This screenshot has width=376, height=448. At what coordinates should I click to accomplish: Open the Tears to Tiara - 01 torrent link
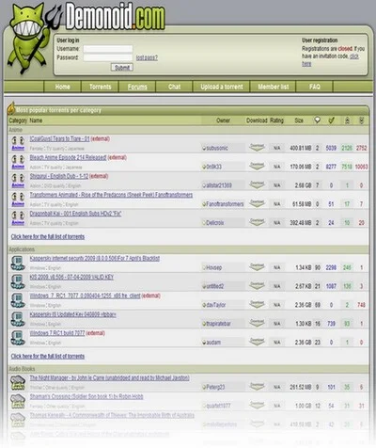coord(60,138)
